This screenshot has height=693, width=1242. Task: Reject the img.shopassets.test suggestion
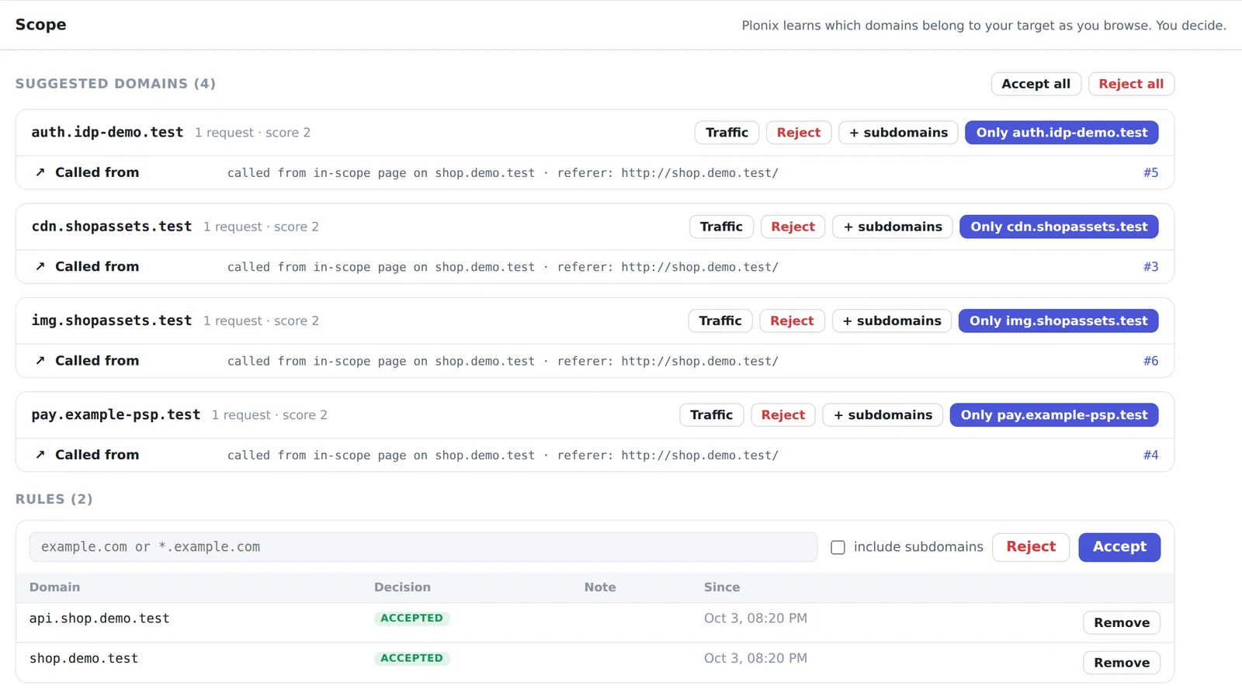[x=792, y=321]
